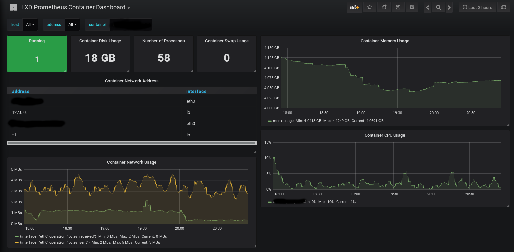Open the Container Network Address panel menu
The image size is (514, 252).
[132, 81]
